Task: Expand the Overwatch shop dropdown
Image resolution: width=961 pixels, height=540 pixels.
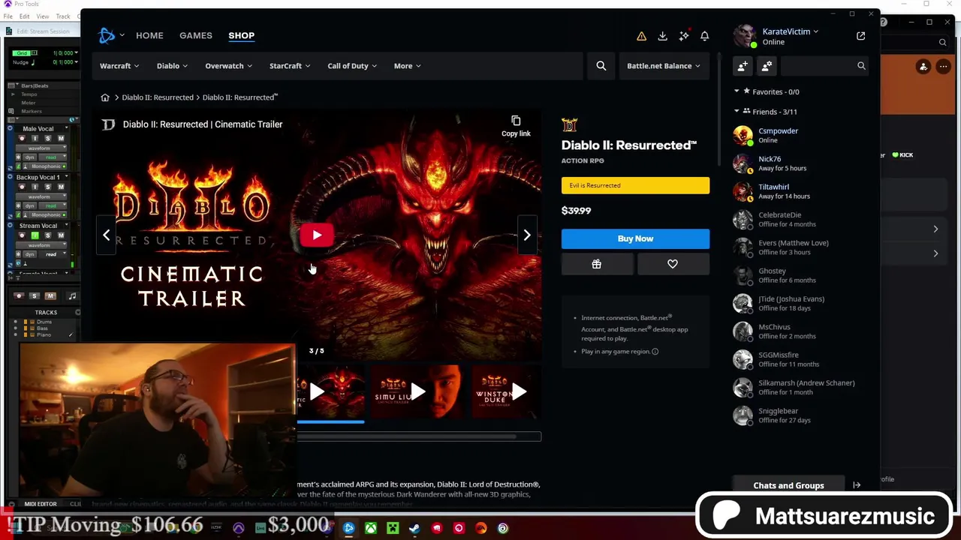Action: point(229,66)
